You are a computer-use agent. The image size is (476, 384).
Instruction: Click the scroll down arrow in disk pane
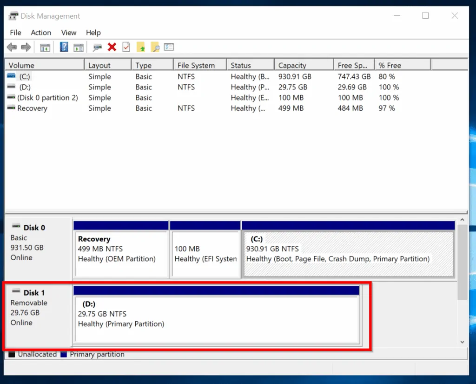point(462,342)
